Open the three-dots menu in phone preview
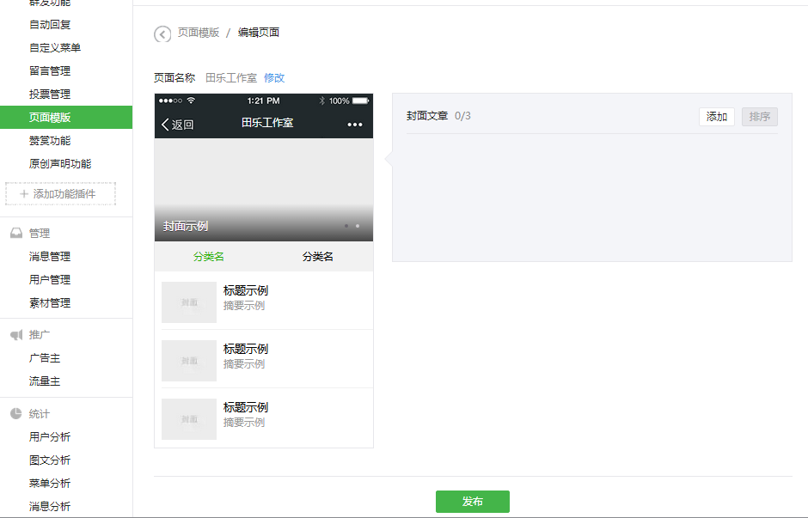The width and height of the screenshot is (808, 518). 354,125
